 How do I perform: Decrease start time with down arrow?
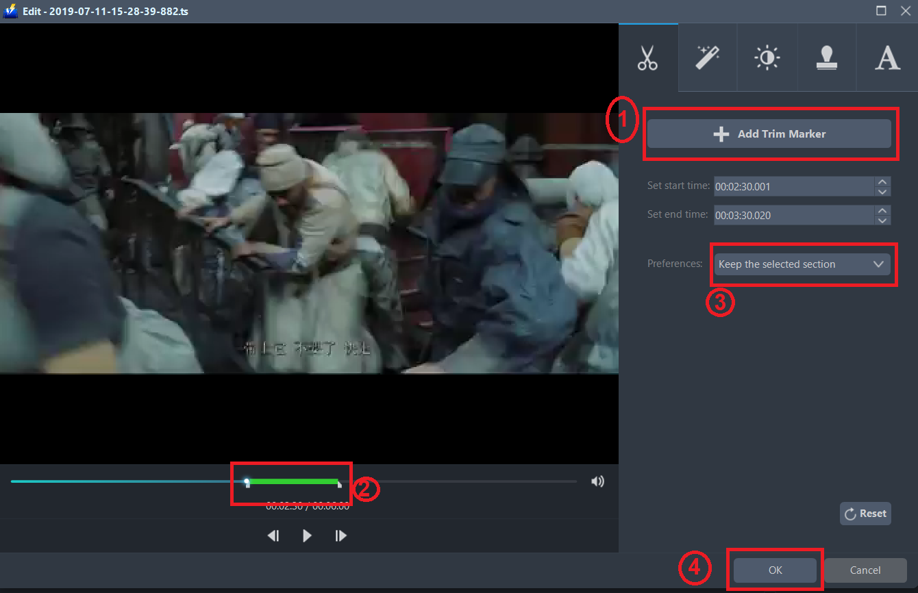[x=883, y=191]
